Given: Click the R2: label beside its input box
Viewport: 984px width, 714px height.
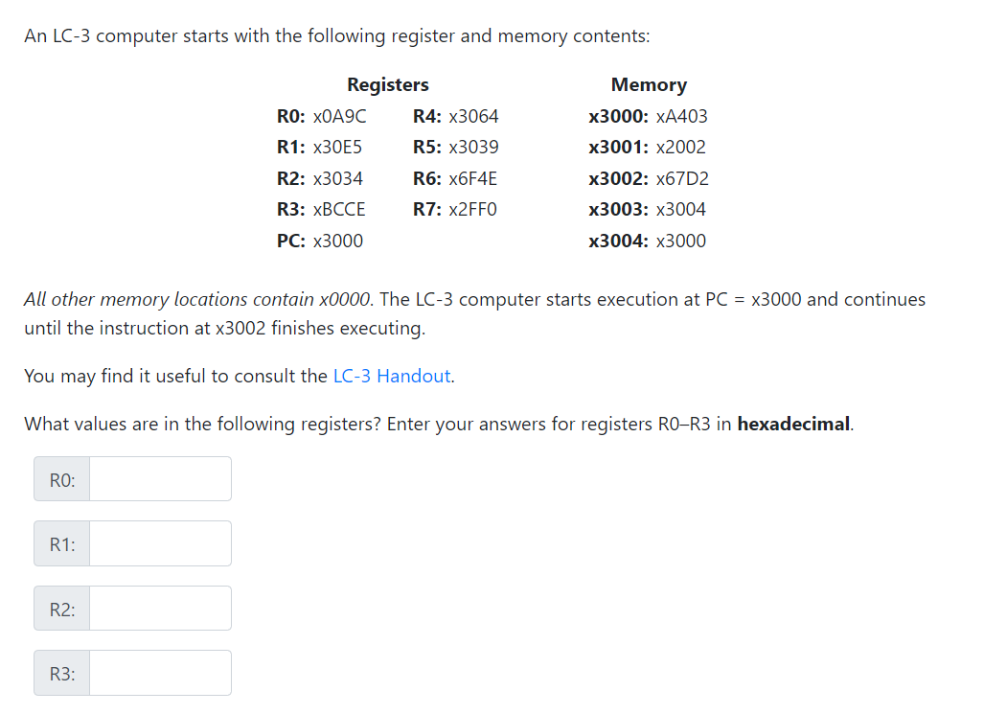Looking at the screenshot, I should 60,608.
